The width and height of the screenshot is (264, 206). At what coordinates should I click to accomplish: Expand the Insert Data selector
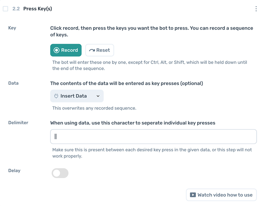tap(77, 96)
